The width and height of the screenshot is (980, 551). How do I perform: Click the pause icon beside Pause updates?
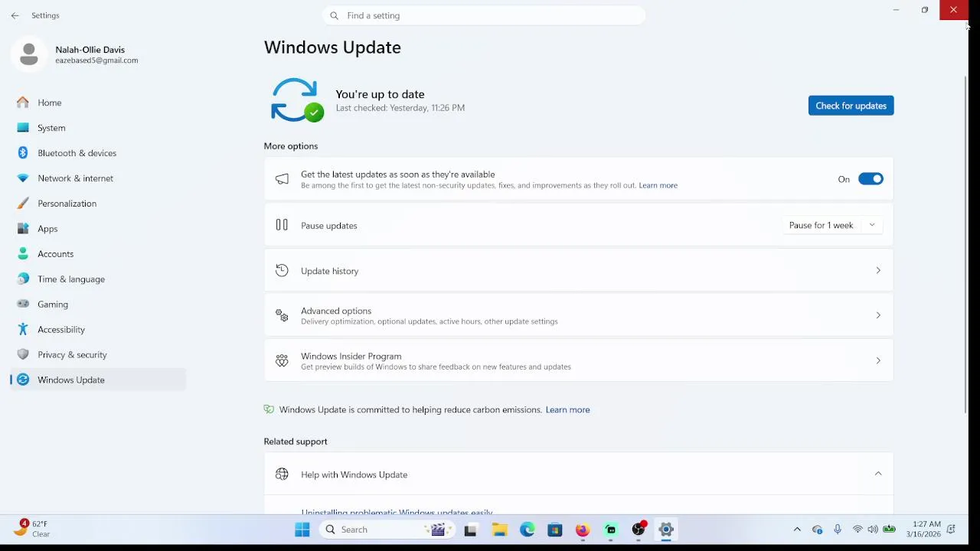coord(282,225)
